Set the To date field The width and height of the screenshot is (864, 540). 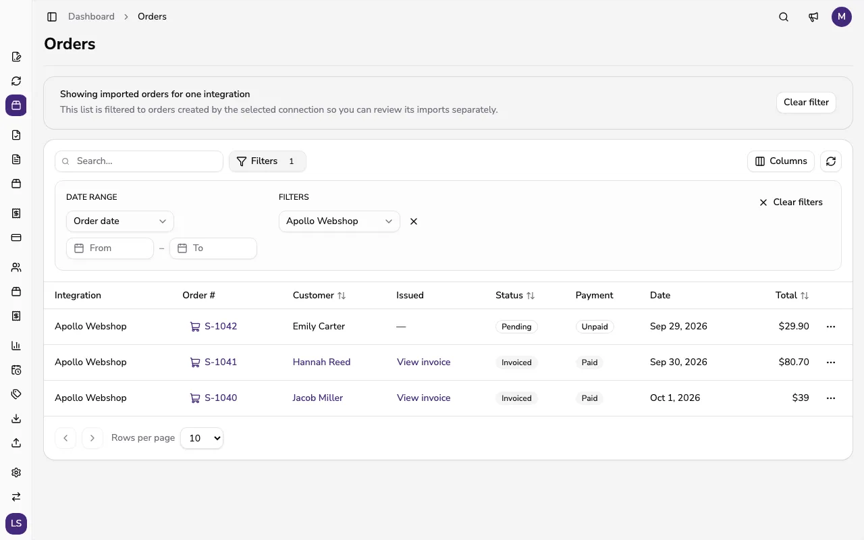(213, 248)
